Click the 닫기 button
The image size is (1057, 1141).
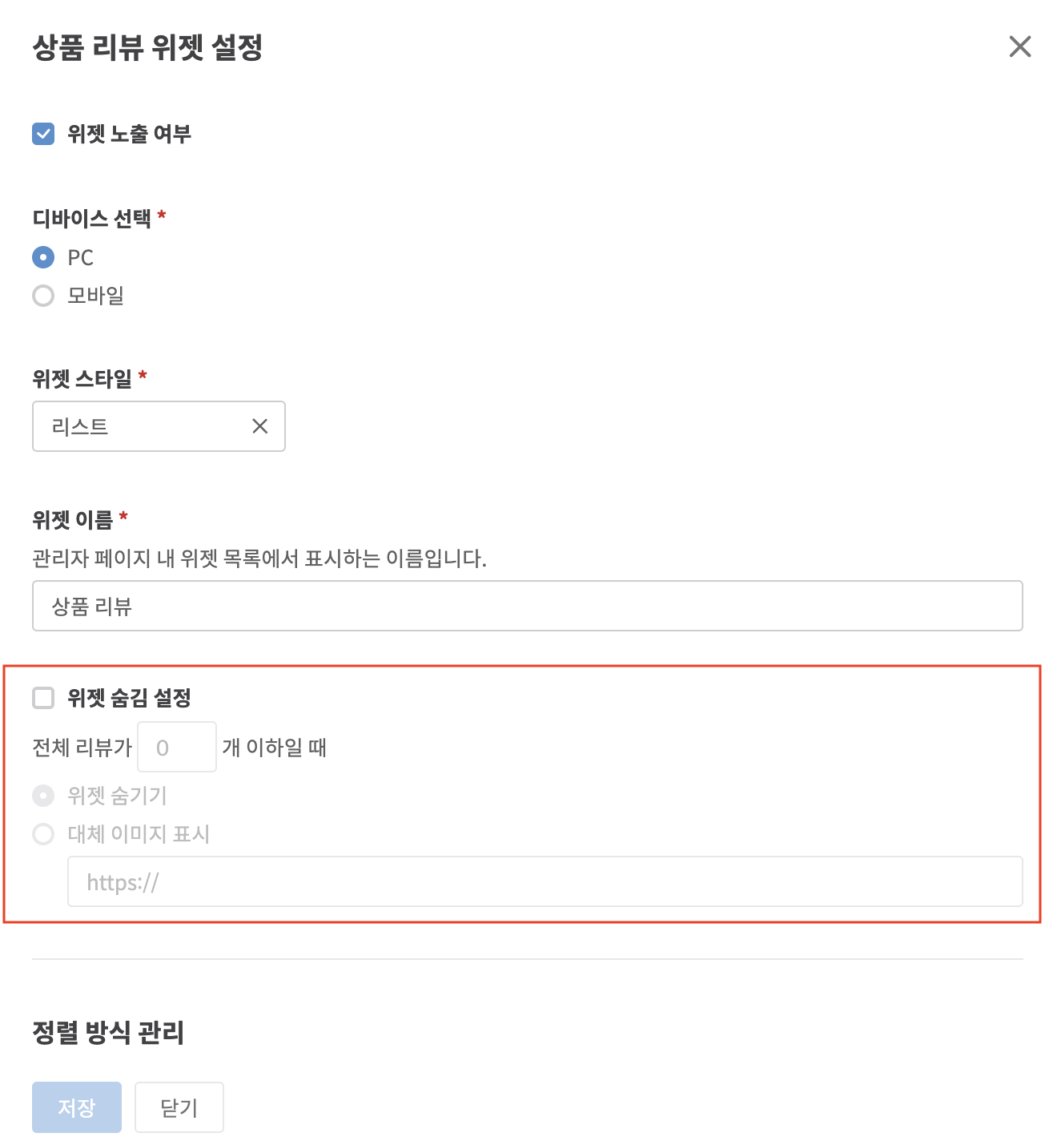point(179,1107)
